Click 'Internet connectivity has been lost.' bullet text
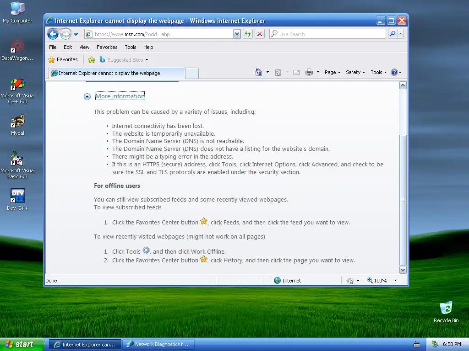 click(x=158, y=126)
